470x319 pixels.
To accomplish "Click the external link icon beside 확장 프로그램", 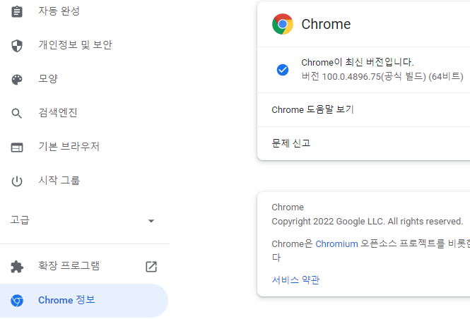I will click(151, 266).
